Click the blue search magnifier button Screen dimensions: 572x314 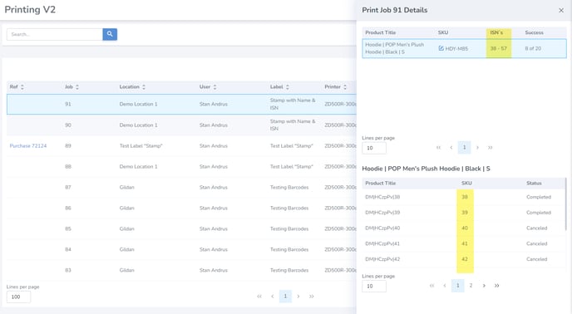point(110,34)
